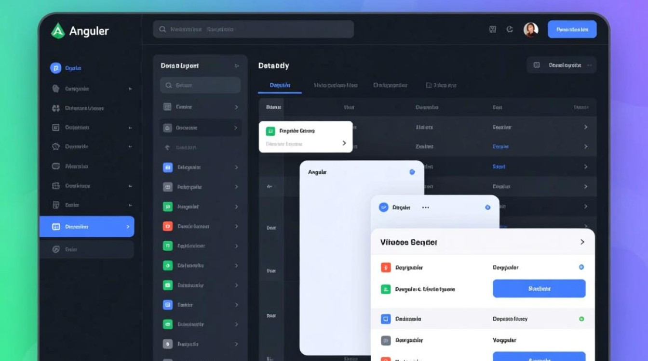Expand the chevron on the small white tooltip card
648x361 pixels.
click(x=344, y=143)
